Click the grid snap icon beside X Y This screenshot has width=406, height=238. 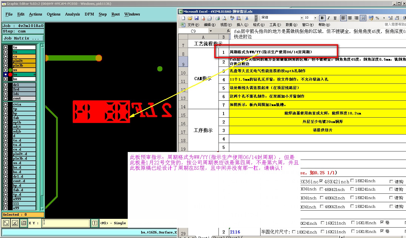pos(24,223)
